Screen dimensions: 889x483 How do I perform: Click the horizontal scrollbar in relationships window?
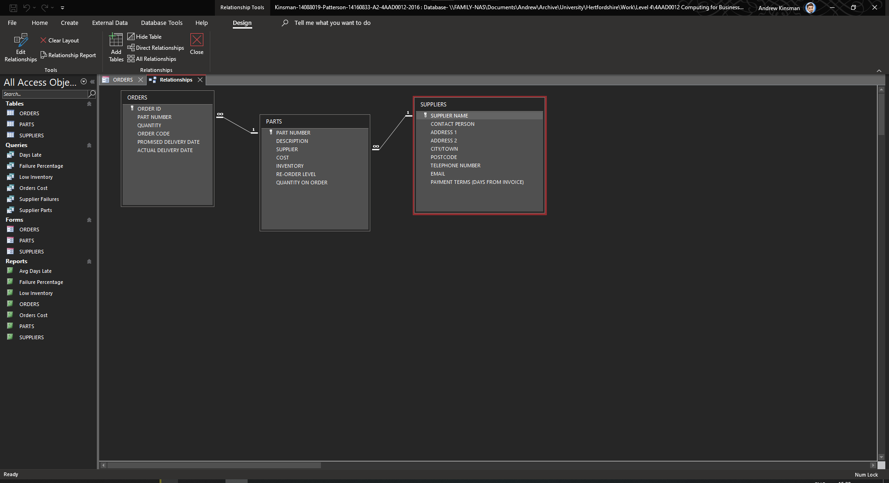[x=214, y=465]
